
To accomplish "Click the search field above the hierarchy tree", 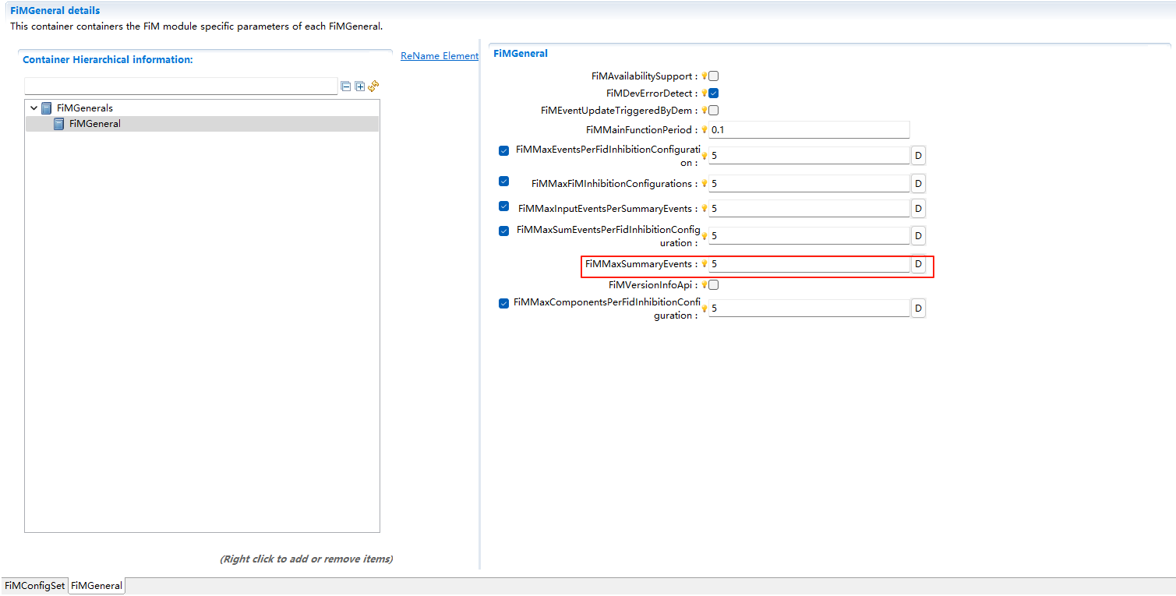I will pyautogui.click(x=179, y=86).
